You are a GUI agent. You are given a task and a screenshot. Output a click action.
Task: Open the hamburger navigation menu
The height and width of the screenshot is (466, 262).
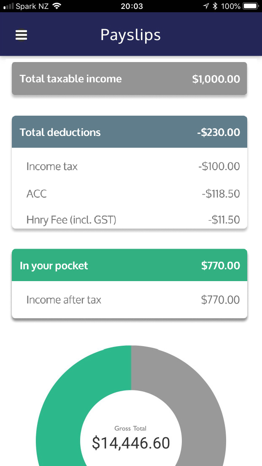pos(21,35)
